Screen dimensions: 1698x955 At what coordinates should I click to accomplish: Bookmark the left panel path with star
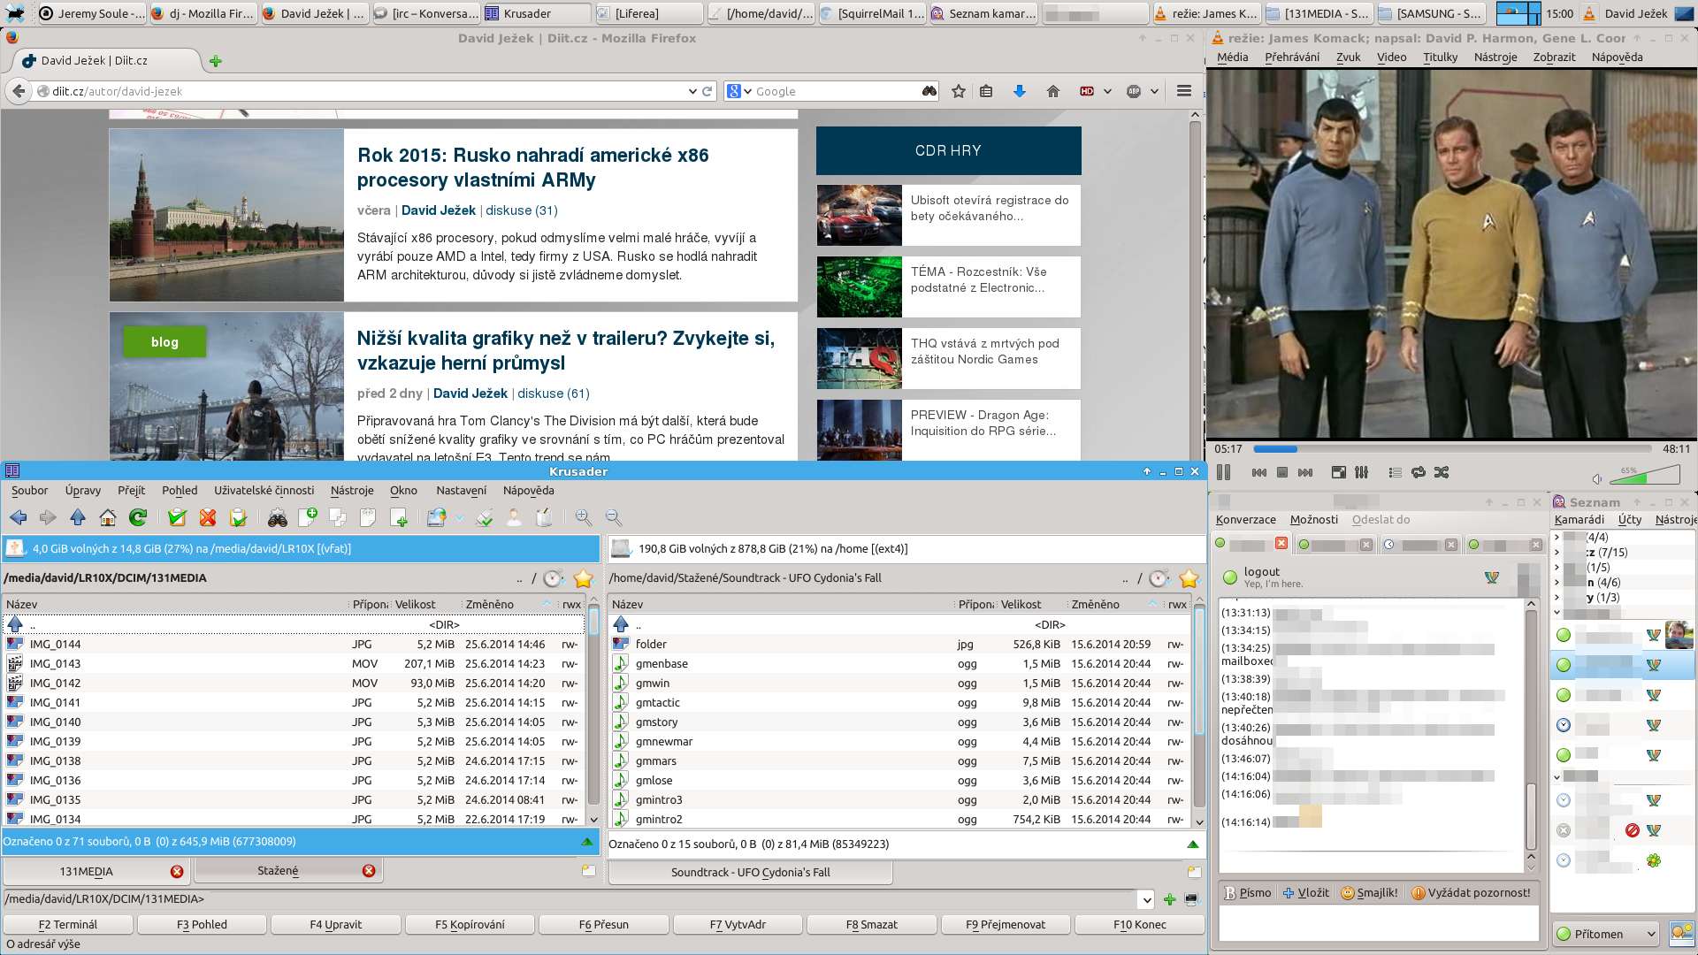click(583, 578)
